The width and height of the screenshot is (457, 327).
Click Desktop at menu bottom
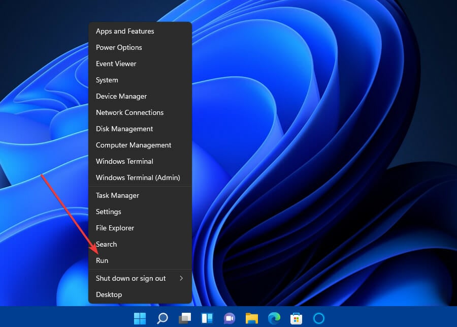coord(109,294)
